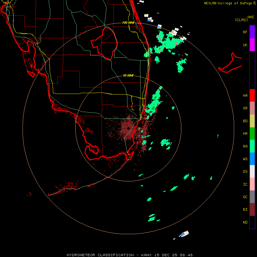Click the HA red legend swatch

[252, 95]
